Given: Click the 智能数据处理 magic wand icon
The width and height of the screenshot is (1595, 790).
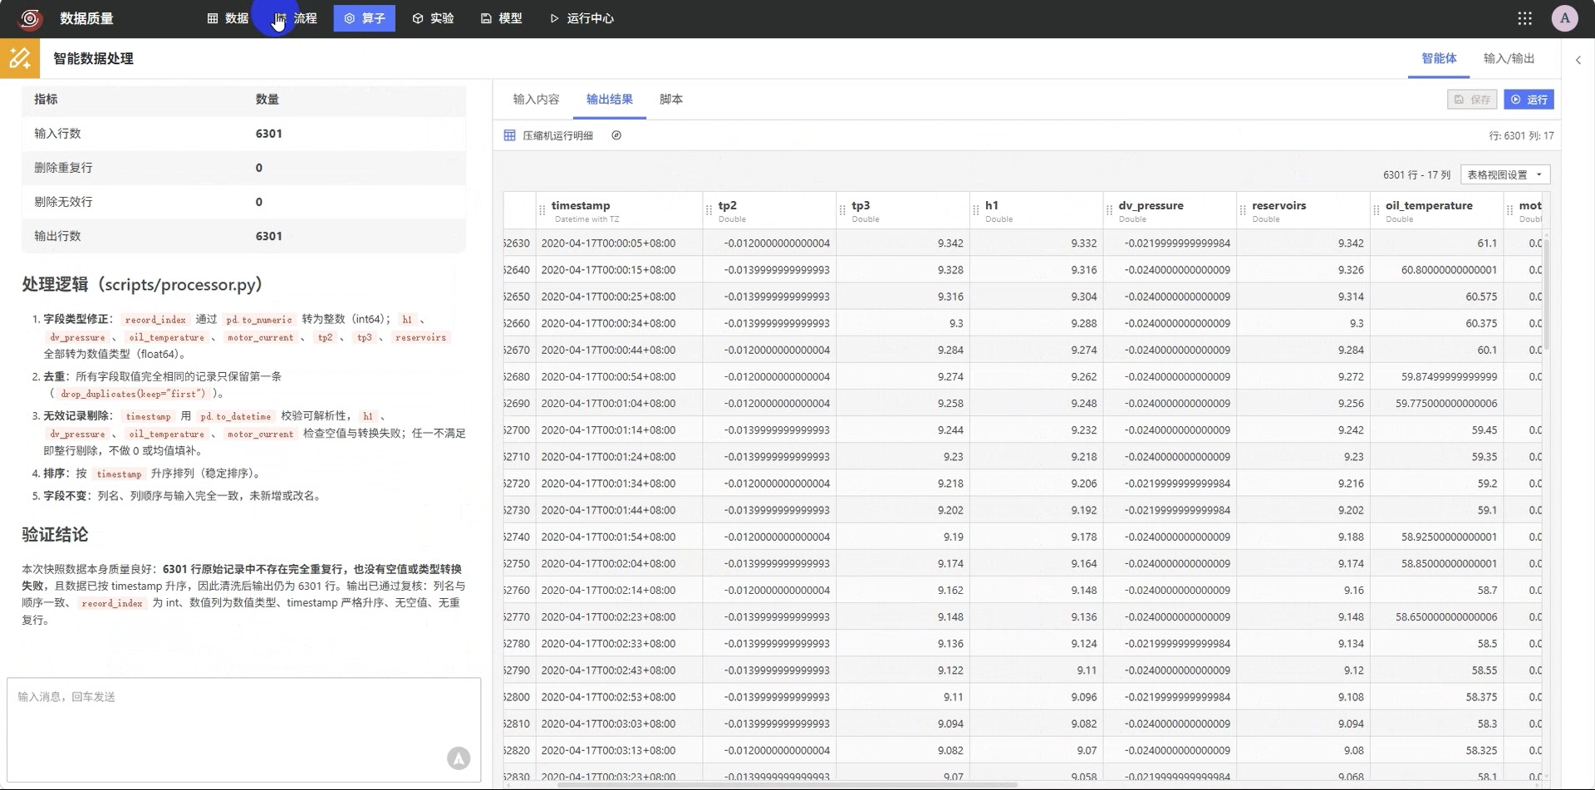Looking at the screenshot, I should click(x=20, y=58).
